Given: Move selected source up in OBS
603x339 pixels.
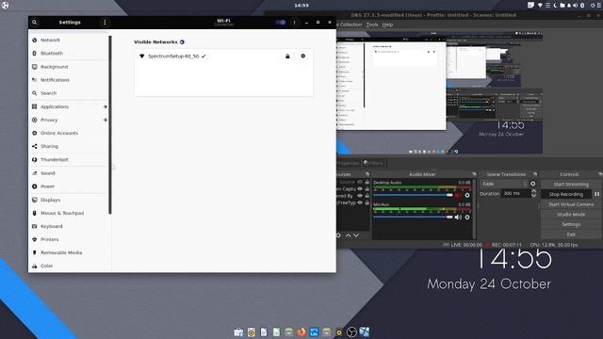Looking at the screenshot, I should (x=348, y=235).
